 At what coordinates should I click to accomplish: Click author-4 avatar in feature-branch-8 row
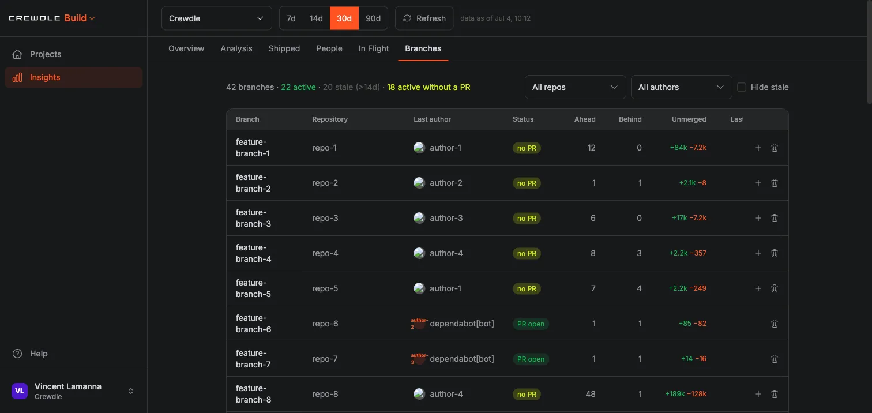click(419, 394)
